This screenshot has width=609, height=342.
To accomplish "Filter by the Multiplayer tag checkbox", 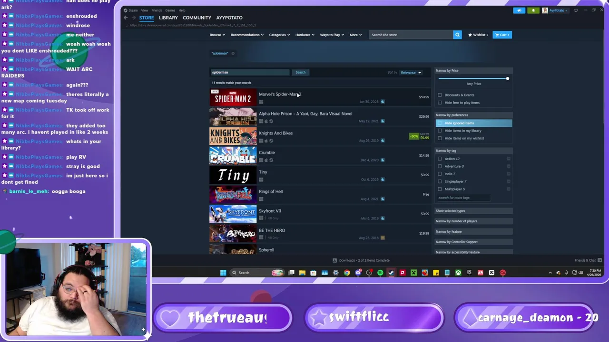I will (440, 189).
